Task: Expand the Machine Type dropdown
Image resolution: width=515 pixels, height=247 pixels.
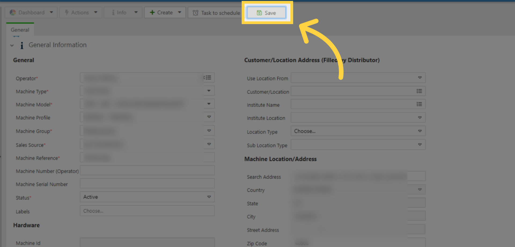Action: (x=209, y=91)
